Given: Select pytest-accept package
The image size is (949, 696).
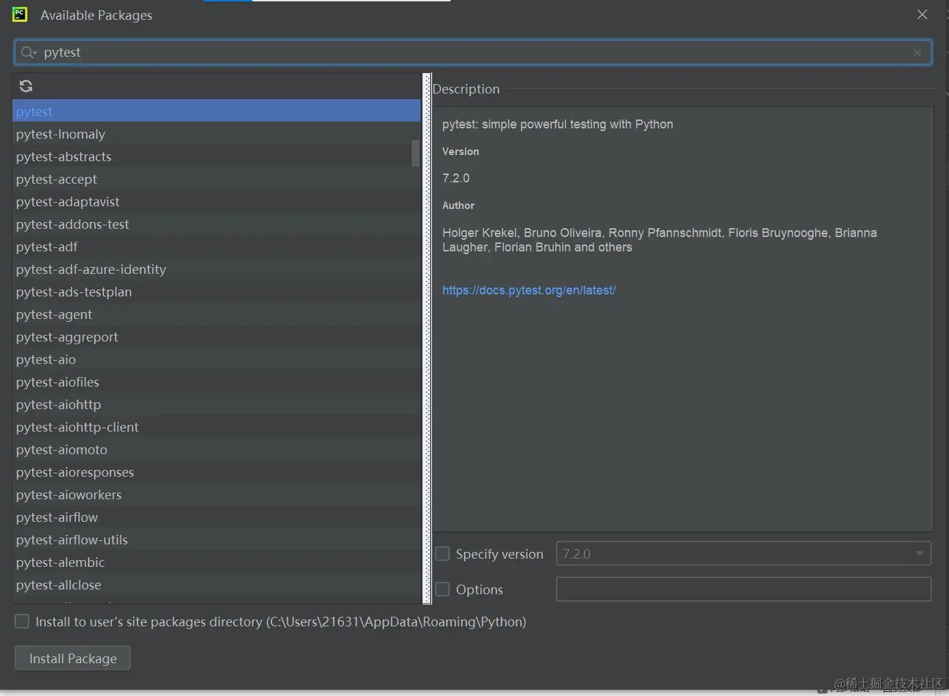Looking at the screenshot, I should (x=216, y=179).
